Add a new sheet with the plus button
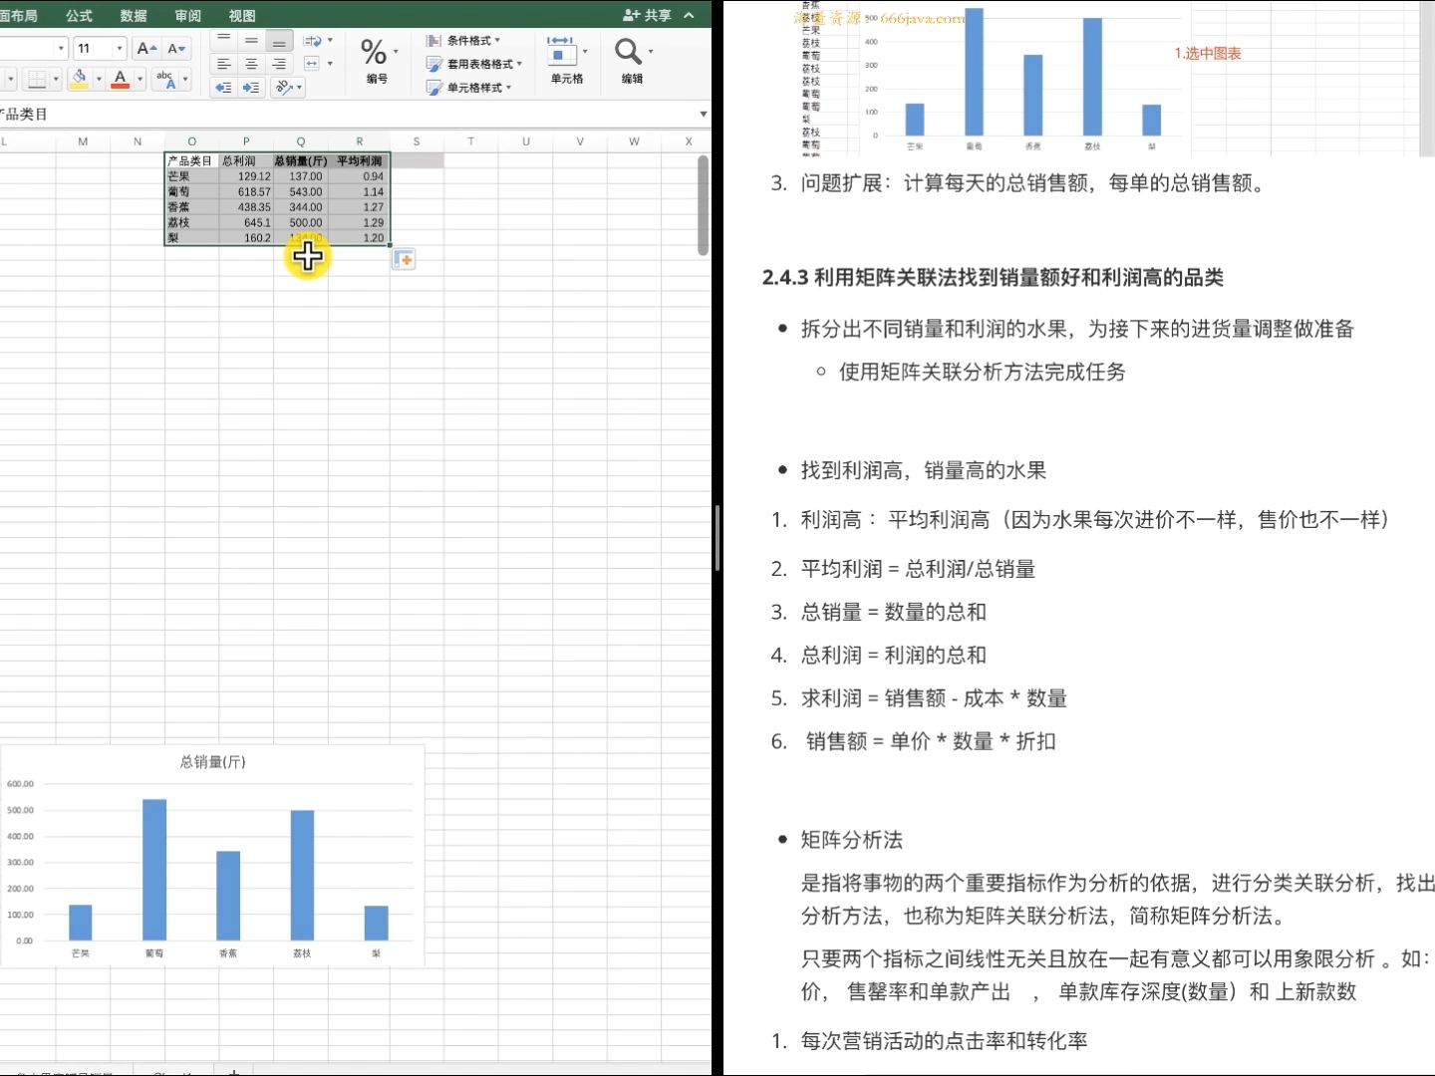The width and height of the screenshot is (1435, 1076). [232, 1072]
